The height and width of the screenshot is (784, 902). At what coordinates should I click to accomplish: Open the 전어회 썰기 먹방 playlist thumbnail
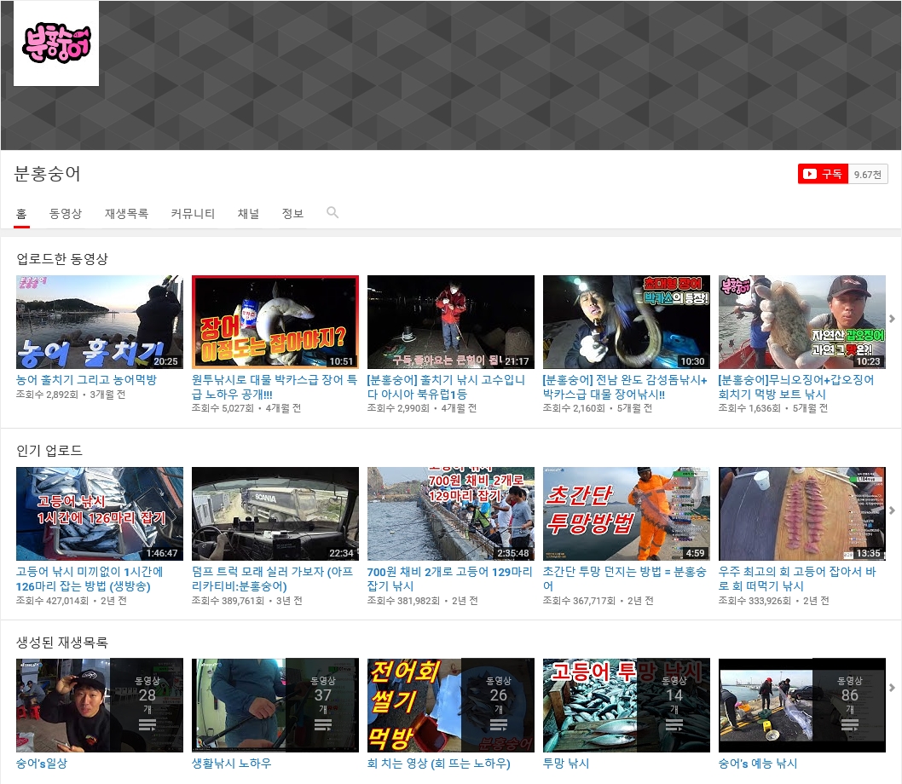point(451,704)
